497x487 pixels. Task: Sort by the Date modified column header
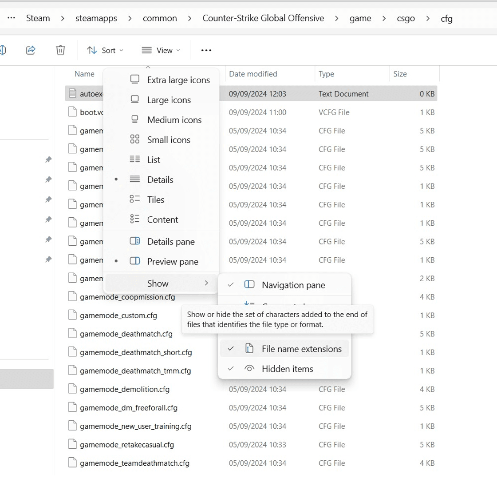pyautogui.click(x=253, y=74)
